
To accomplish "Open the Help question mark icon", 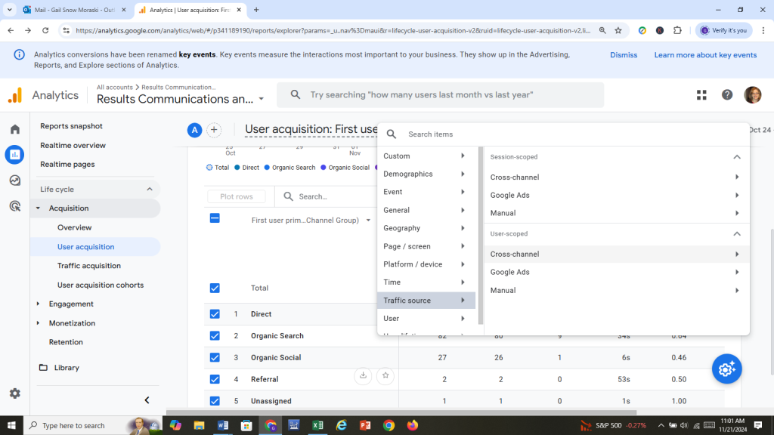I will pyautogui.click(x=727, y=94).
